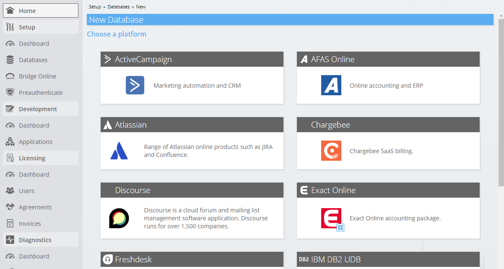Open Bridge Online from sidebar
Screen dimensions: 504x269
point(41,76)
